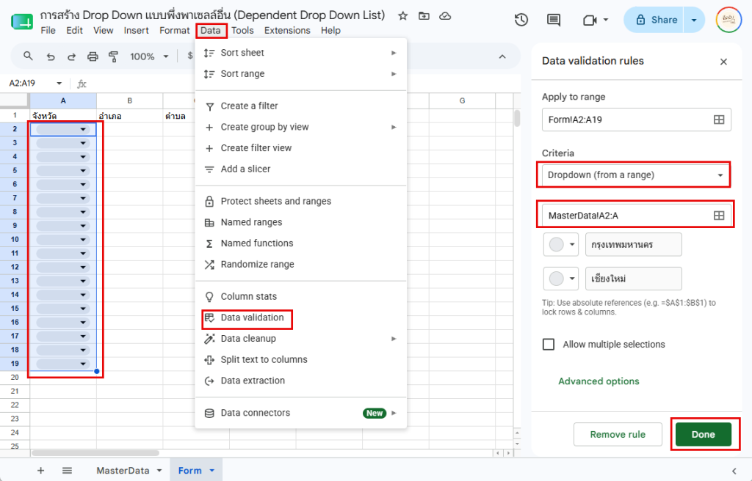
Task: Click the horizontal scrollbar of the sheet
Action: (95, 452)
